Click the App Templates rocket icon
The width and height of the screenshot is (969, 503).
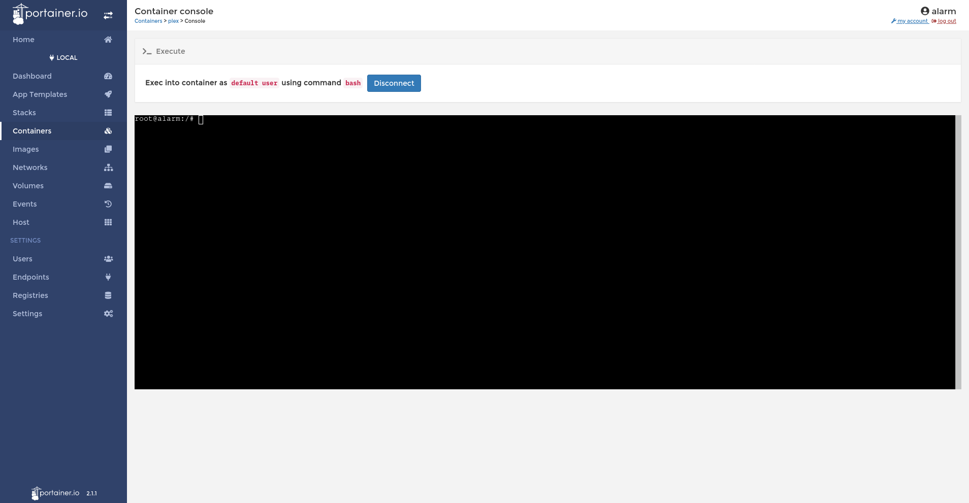108,94
